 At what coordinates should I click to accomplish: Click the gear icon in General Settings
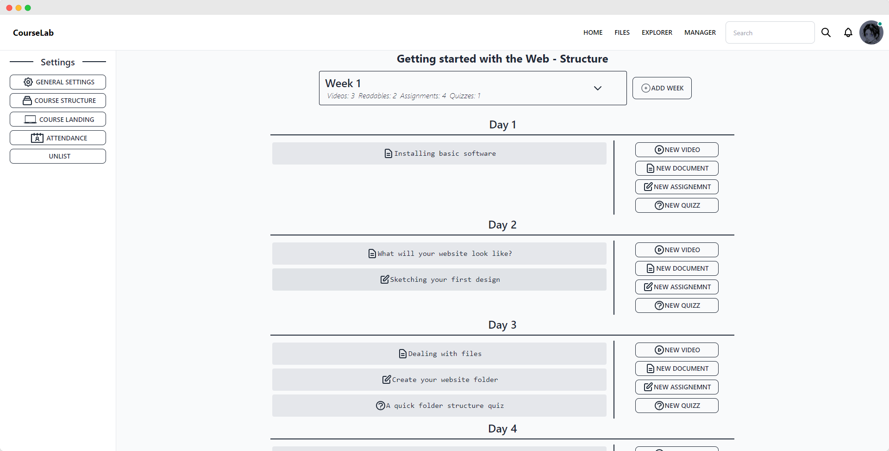28,82
